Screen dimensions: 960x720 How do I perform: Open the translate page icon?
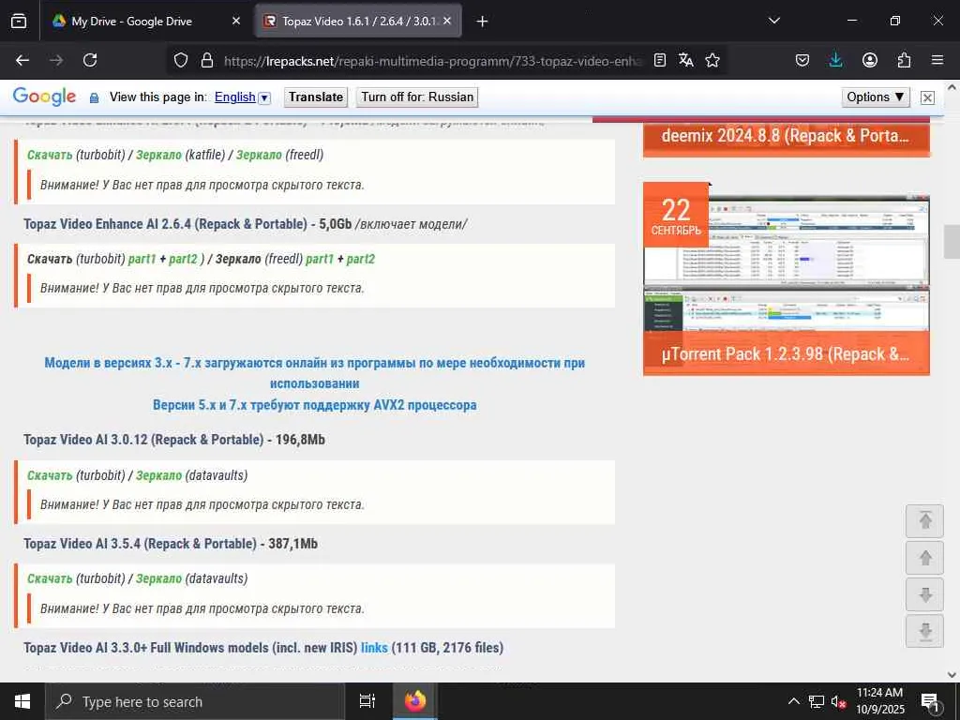coord(685,60)
